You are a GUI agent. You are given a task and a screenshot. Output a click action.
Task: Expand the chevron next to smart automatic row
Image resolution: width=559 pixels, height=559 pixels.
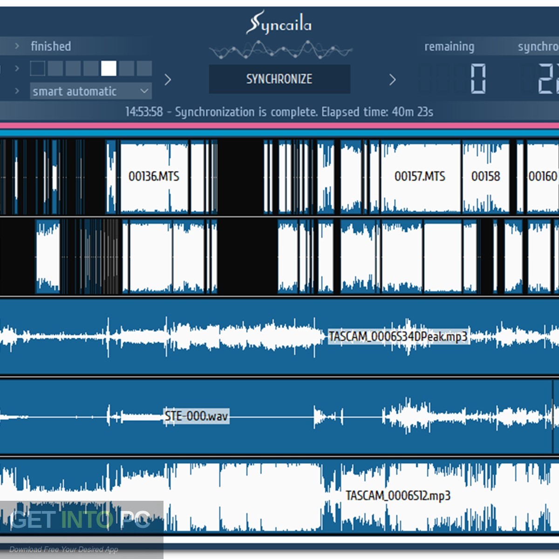17,91
